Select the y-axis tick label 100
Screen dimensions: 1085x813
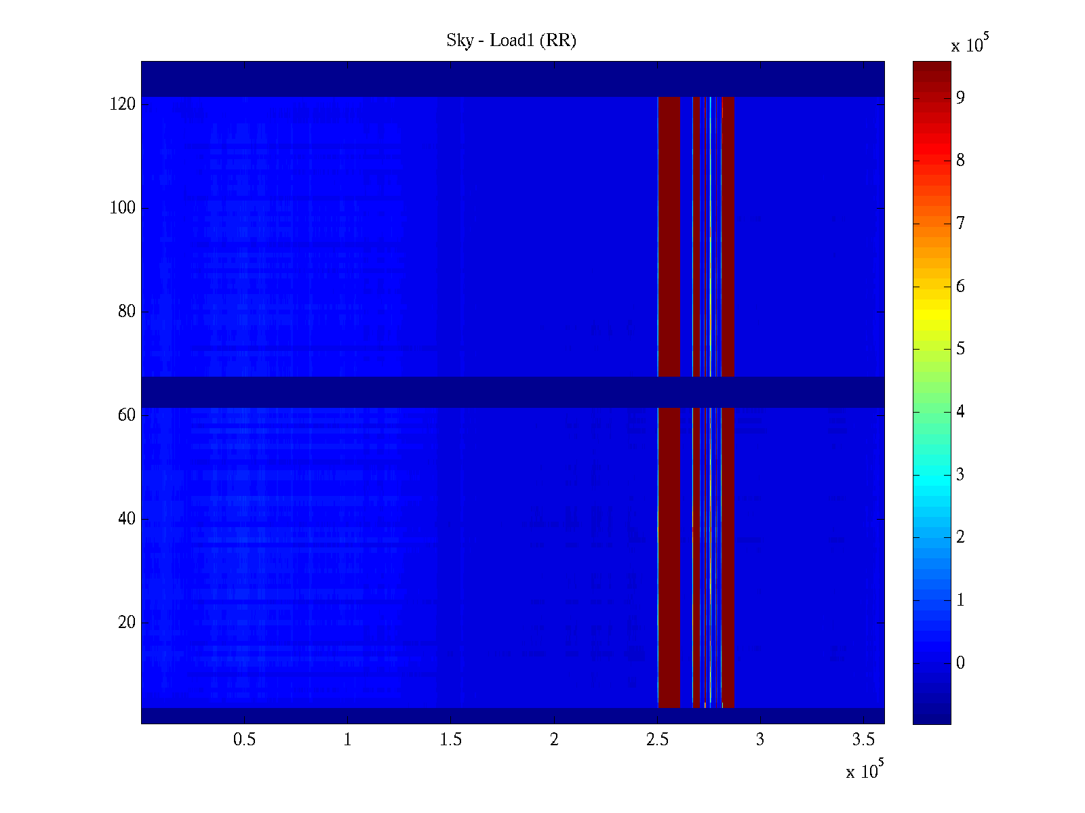click(123, 208)
